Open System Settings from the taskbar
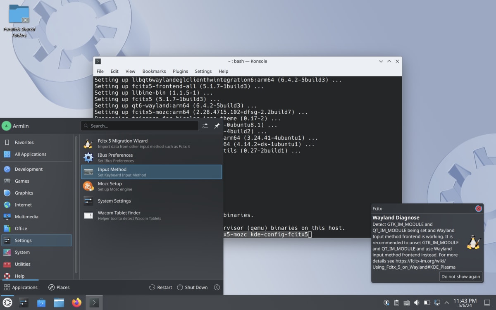 pos(24,303)
